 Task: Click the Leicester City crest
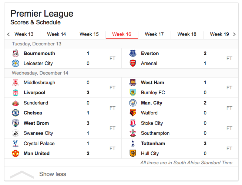pos(16,63)
